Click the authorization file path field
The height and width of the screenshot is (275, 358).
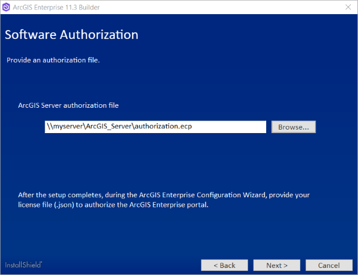point(156,127)
